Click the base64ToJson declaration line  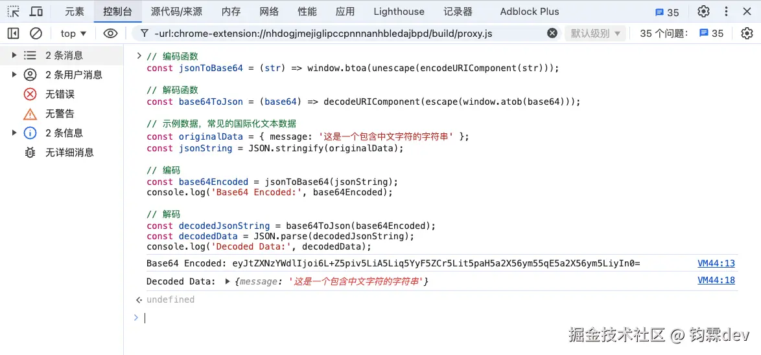pos(364,102)
